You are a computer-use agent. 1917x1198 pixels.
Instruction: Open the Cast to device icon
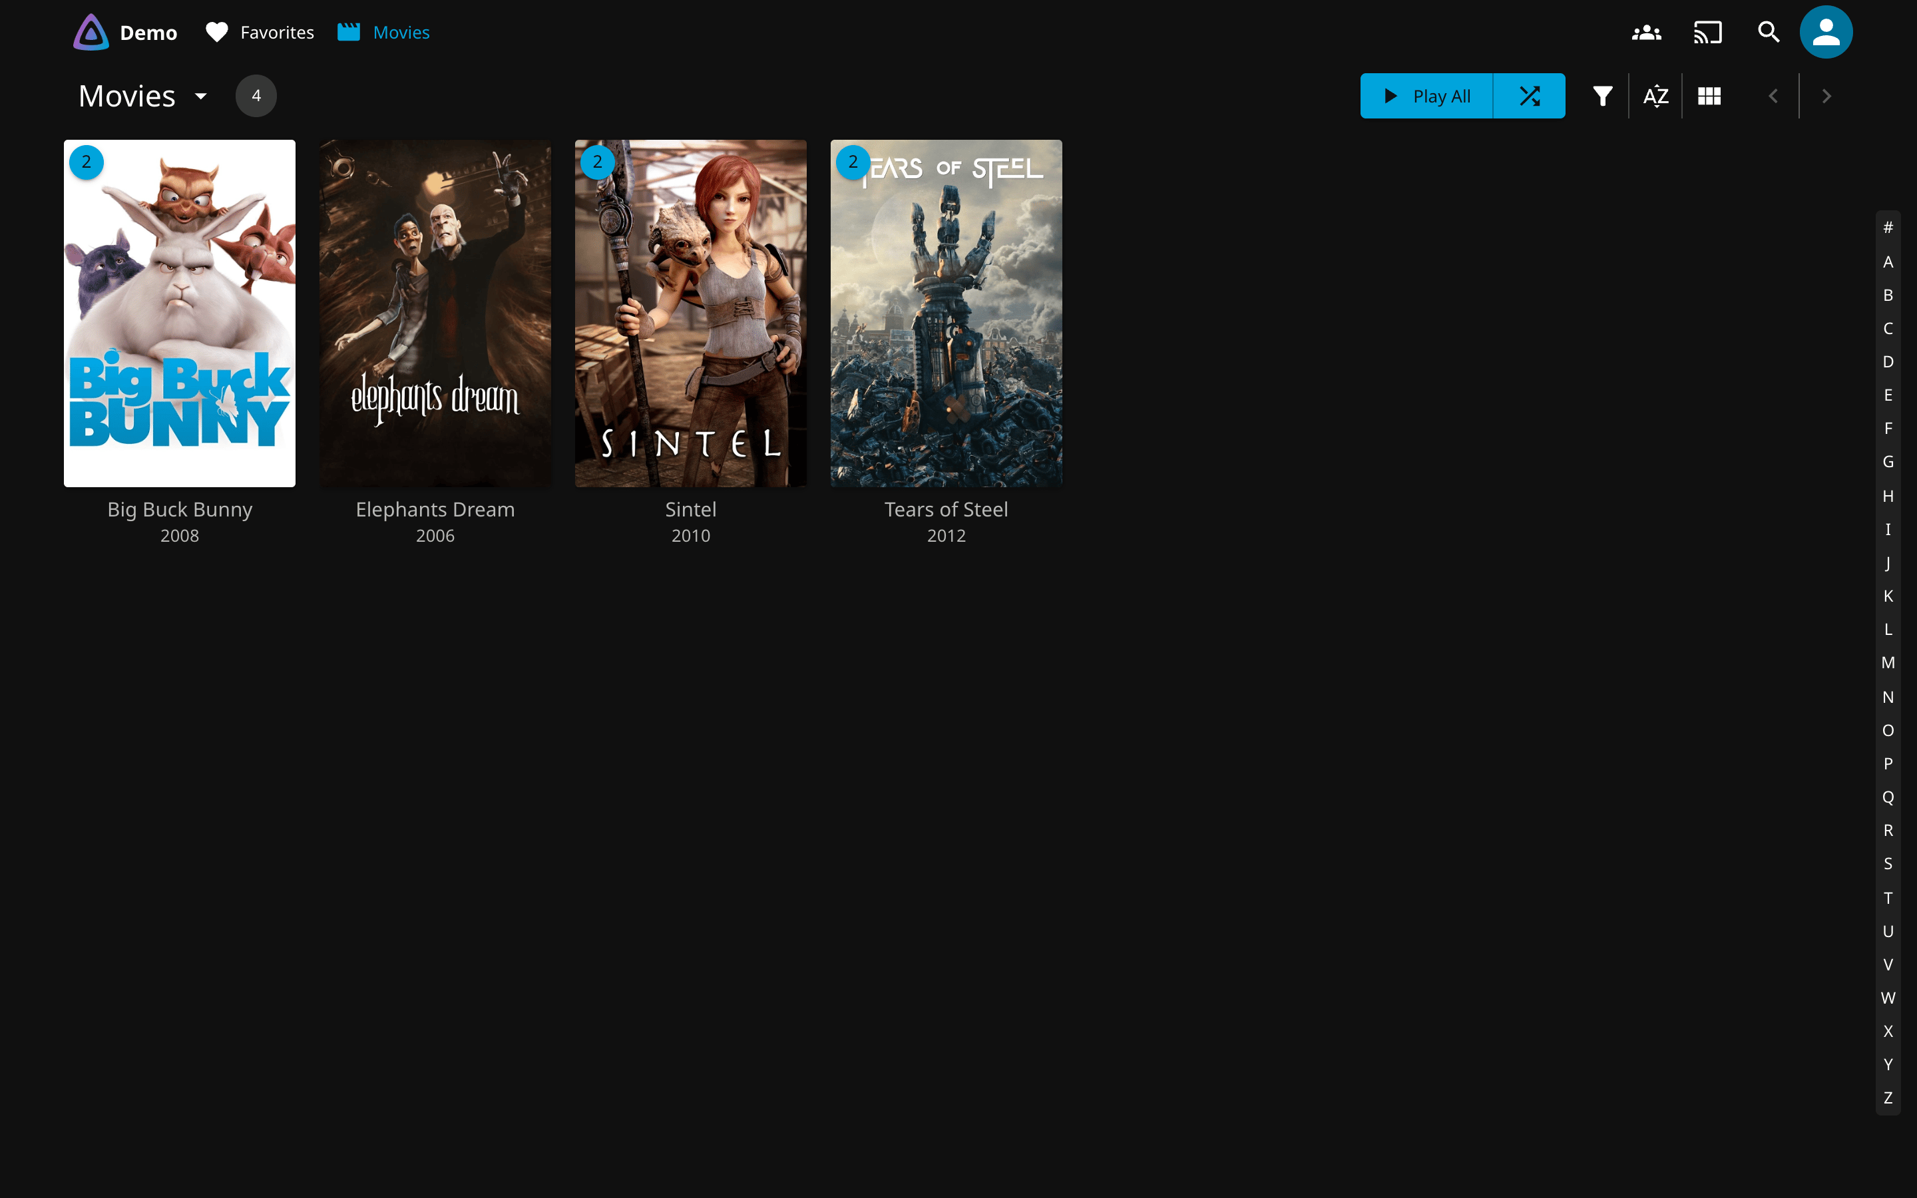[1708, 33]
